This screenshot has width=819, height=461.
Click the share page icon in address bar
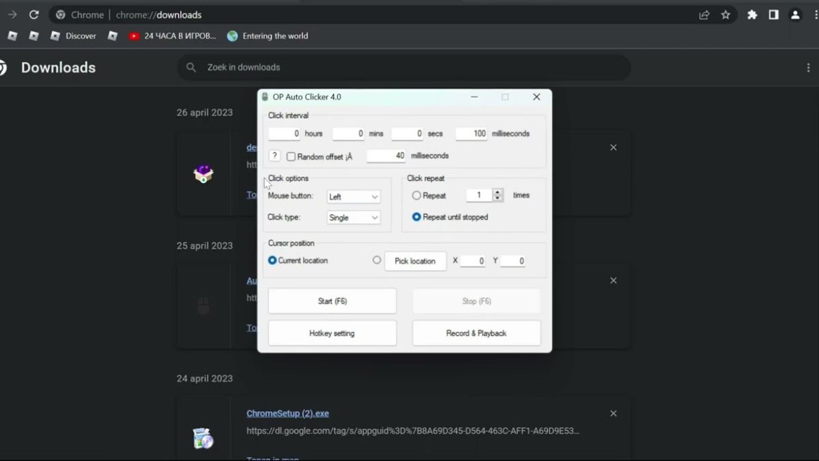coord(704,14)
